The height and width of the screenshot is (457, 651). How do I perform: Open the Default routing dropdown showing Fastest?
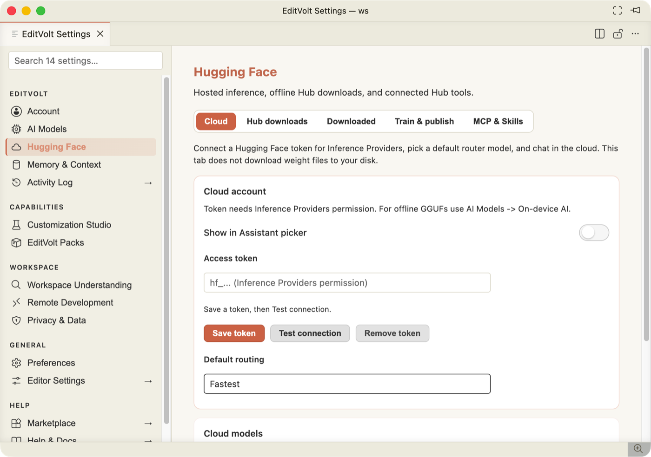(x=347, y=384)
